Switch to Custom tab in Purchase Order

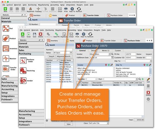point(118,50)
